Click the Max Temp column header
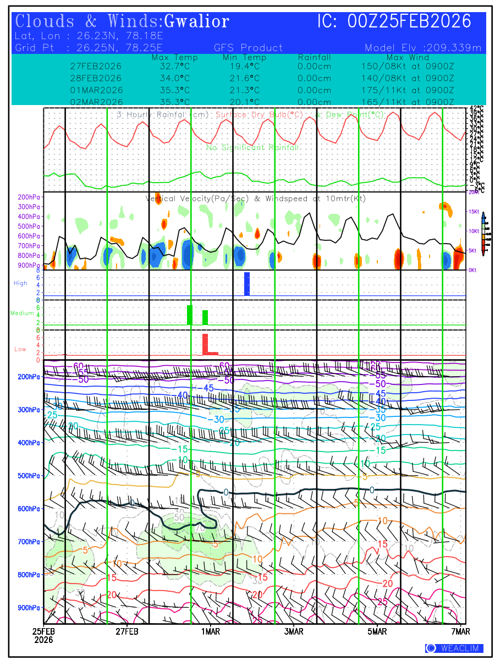The image size is (495, 660). click(x=174, y=57)
